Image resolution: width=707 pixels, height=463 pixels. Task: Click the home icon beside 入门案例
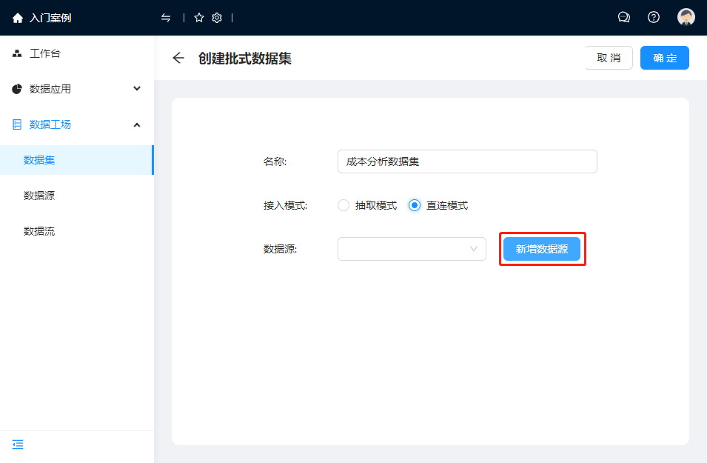pos(18,18)
